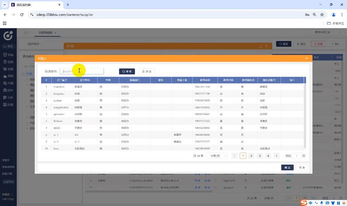Image resolution: width=347 pixels, height=206 pixels.
Task: Open the sidebar item with bar chart icon
Action: [x=8, y=76]
